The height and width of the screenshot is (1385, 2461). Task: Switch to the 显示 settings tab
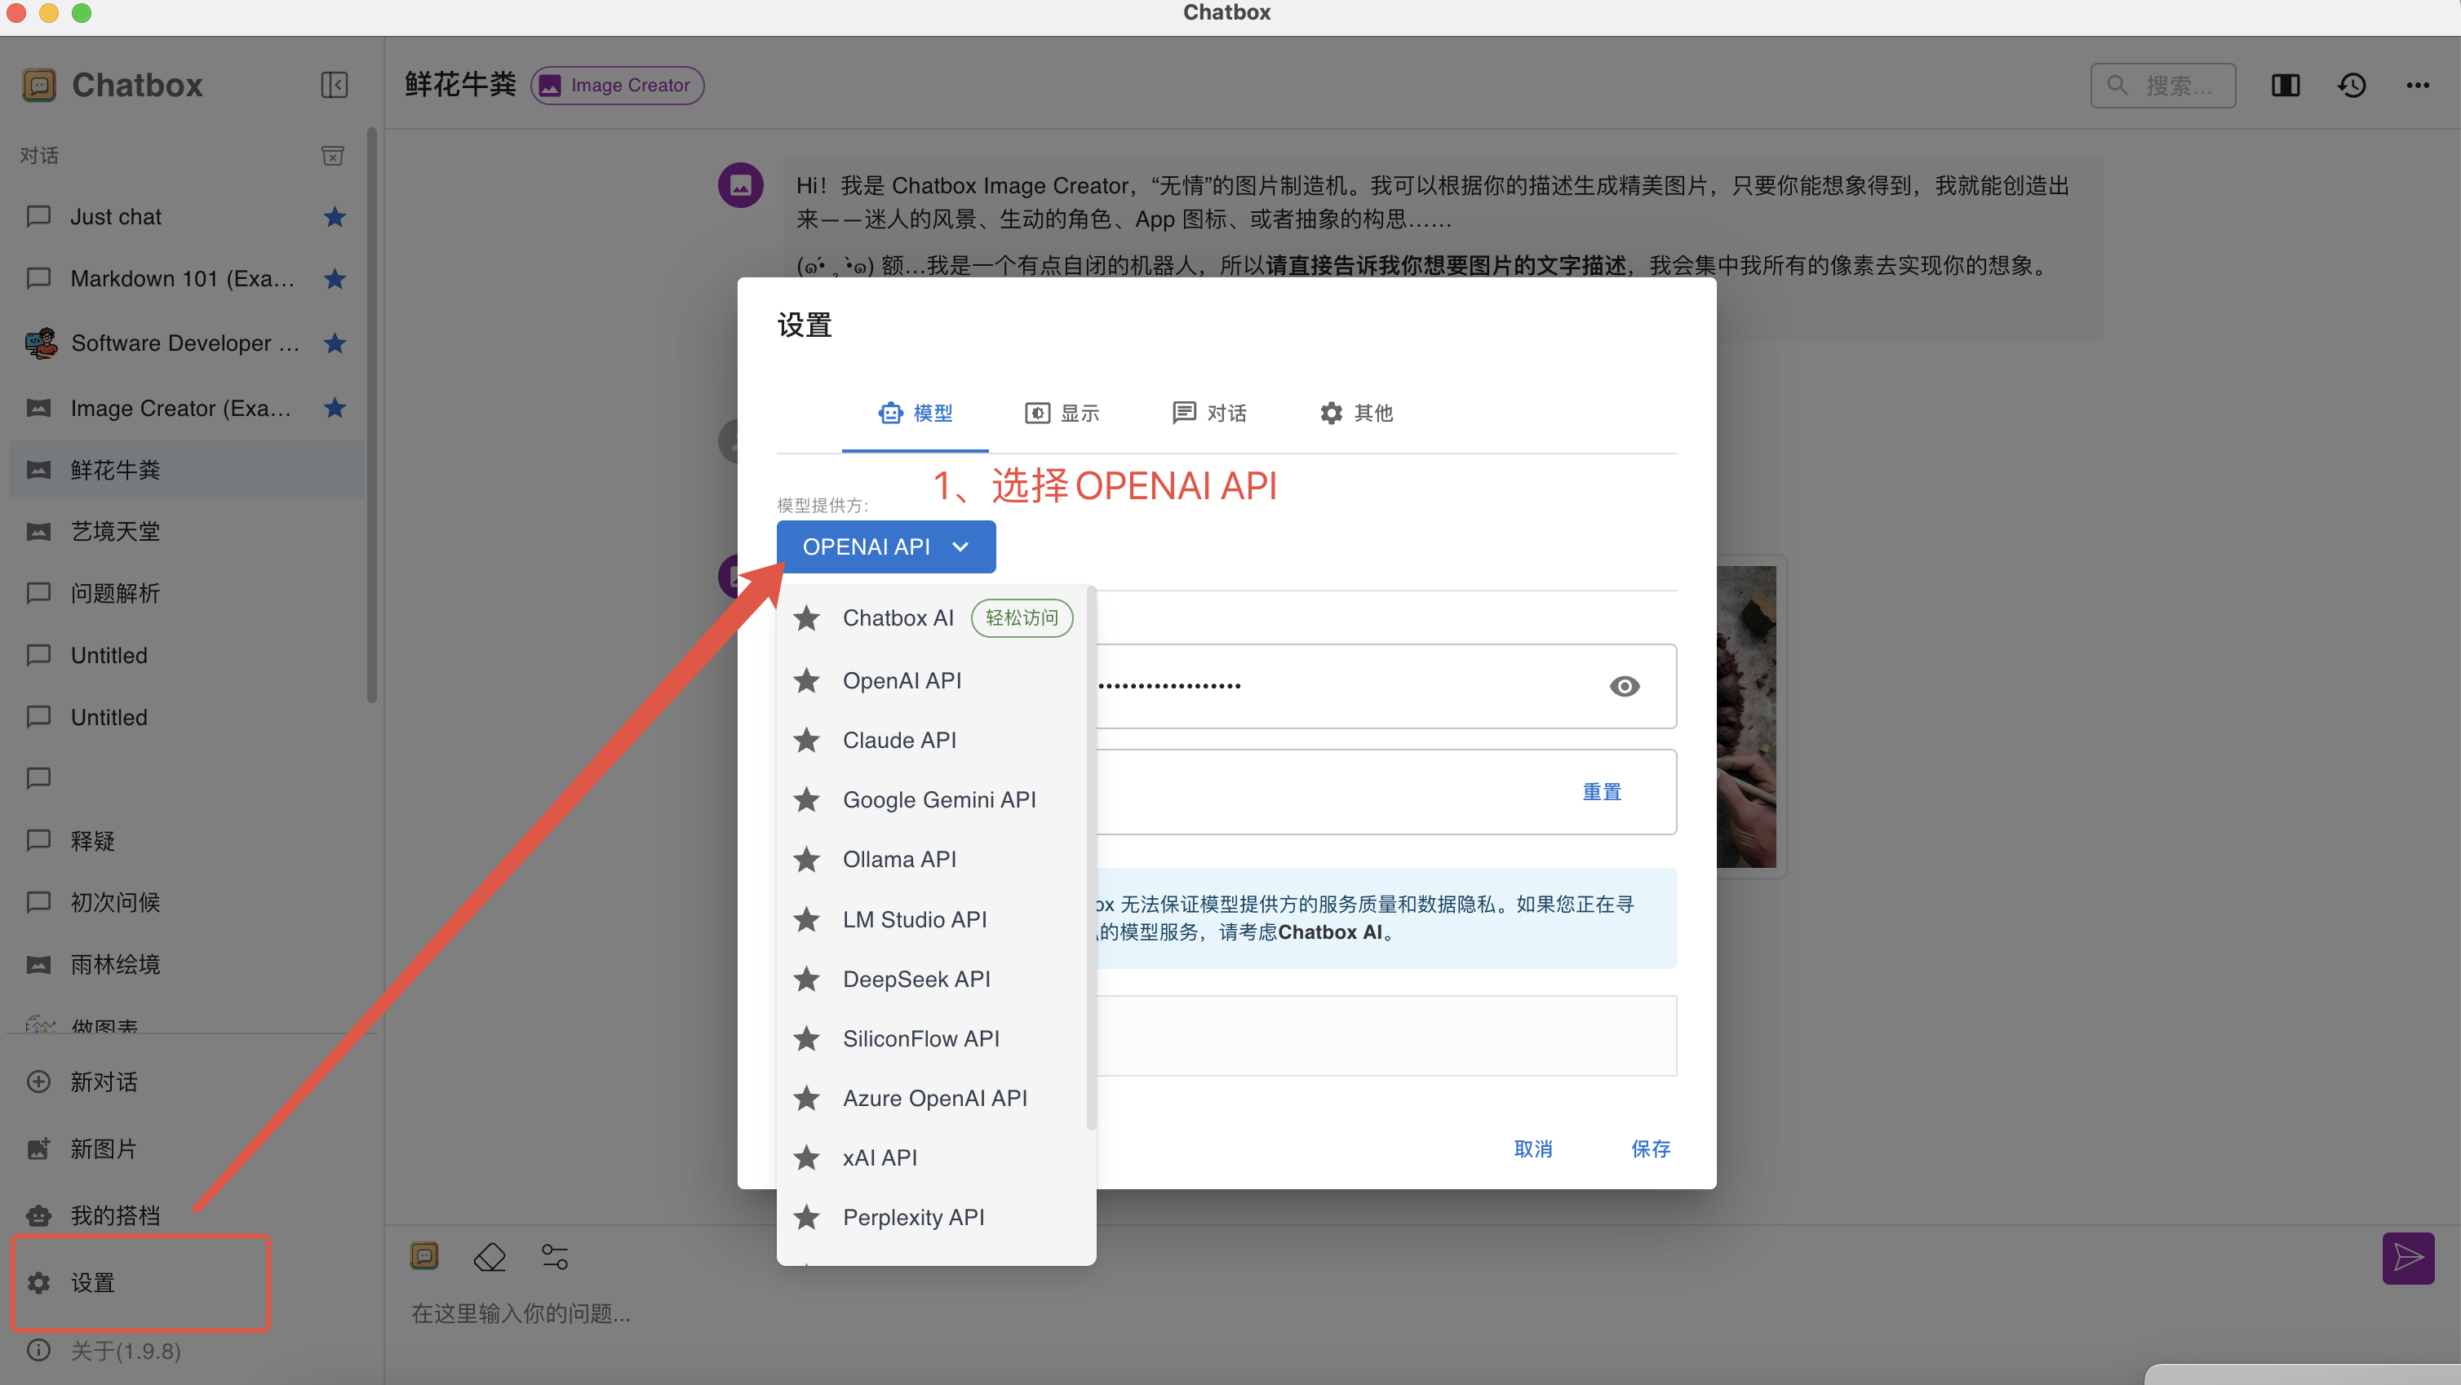coord(1062,413)
